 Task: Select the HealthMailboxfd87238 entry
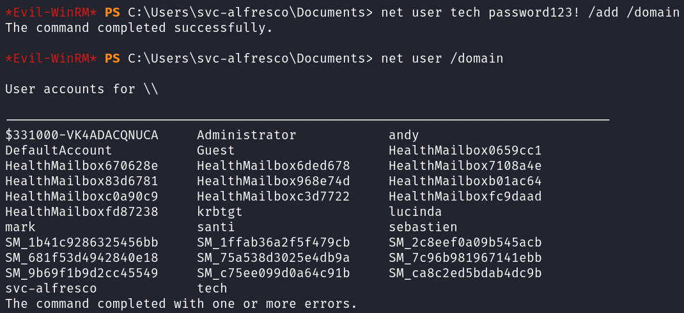tap(81, 212)
